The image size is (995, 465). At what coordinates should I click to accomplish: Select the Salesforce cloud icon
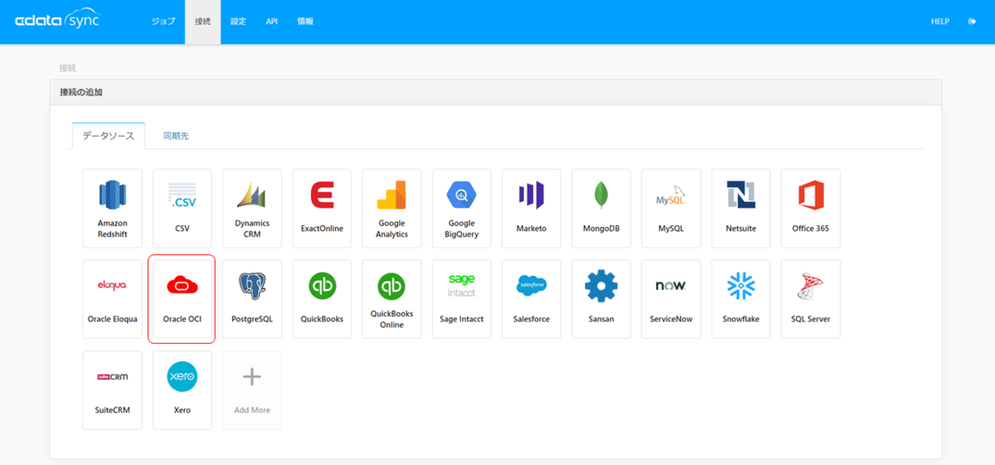(531, 286)
